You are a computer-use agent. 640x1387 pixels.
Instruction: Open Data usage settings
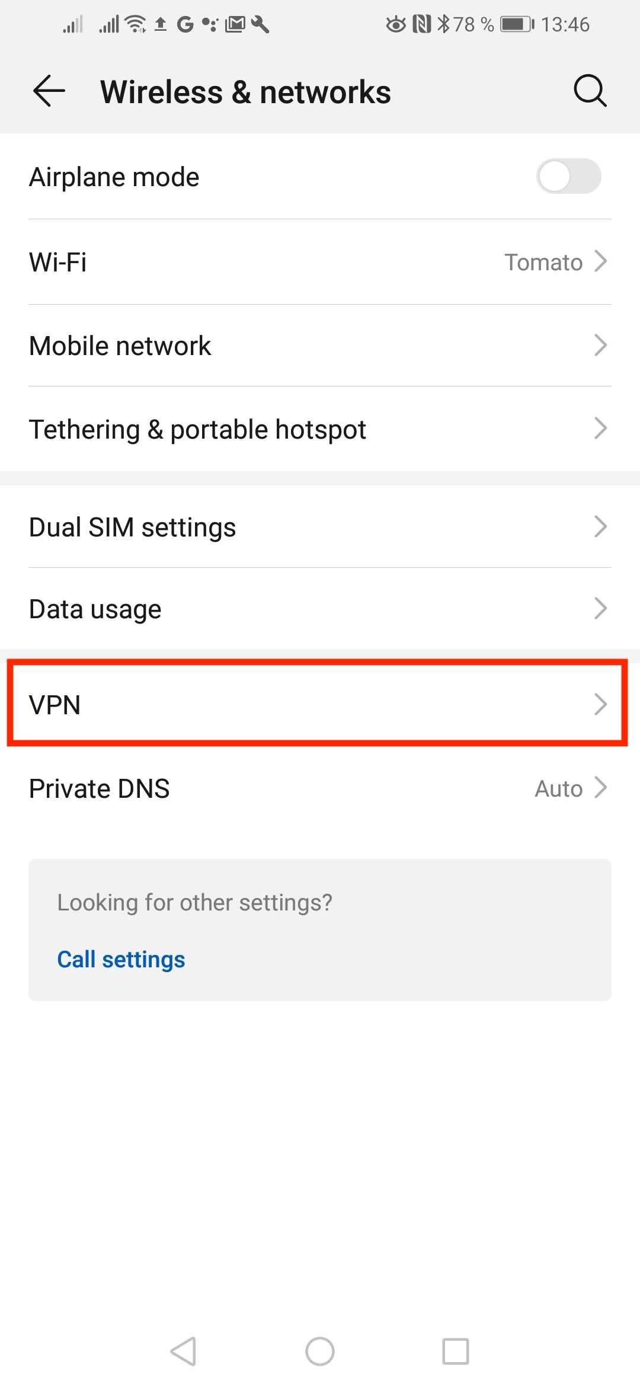coord(95,609)
